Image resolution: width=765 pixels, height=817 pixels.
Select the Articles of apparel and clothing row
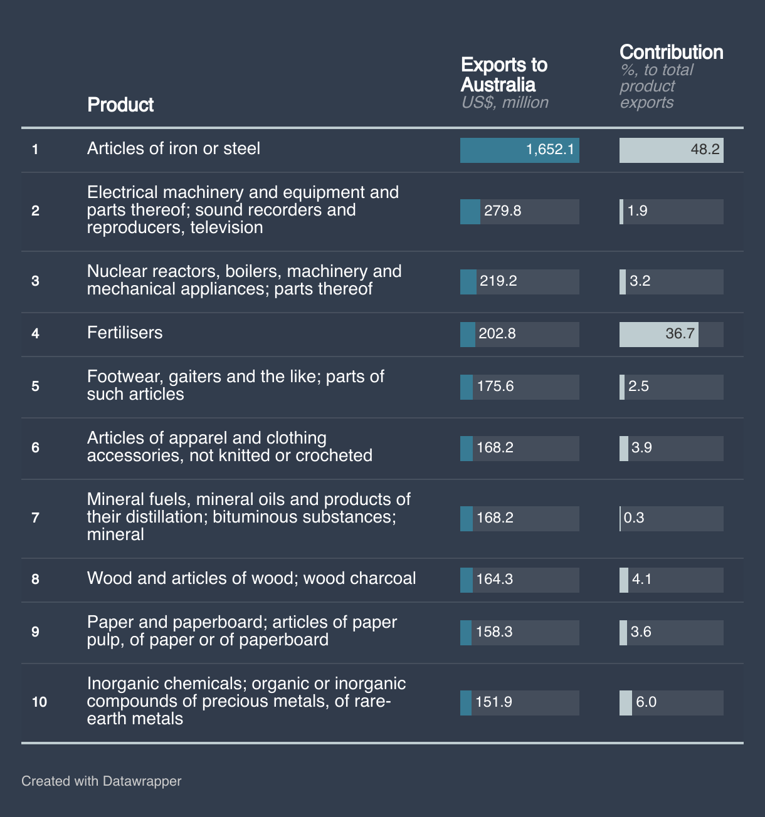tap(229, 447)
